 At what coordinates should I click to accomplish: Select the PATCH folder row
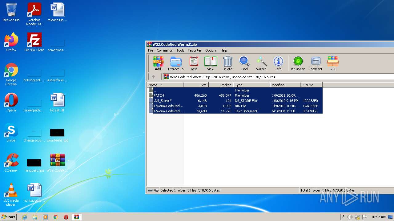(x=235, y=95)
